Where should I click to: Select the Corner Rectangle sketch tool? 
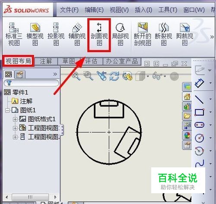coord(200,112)
